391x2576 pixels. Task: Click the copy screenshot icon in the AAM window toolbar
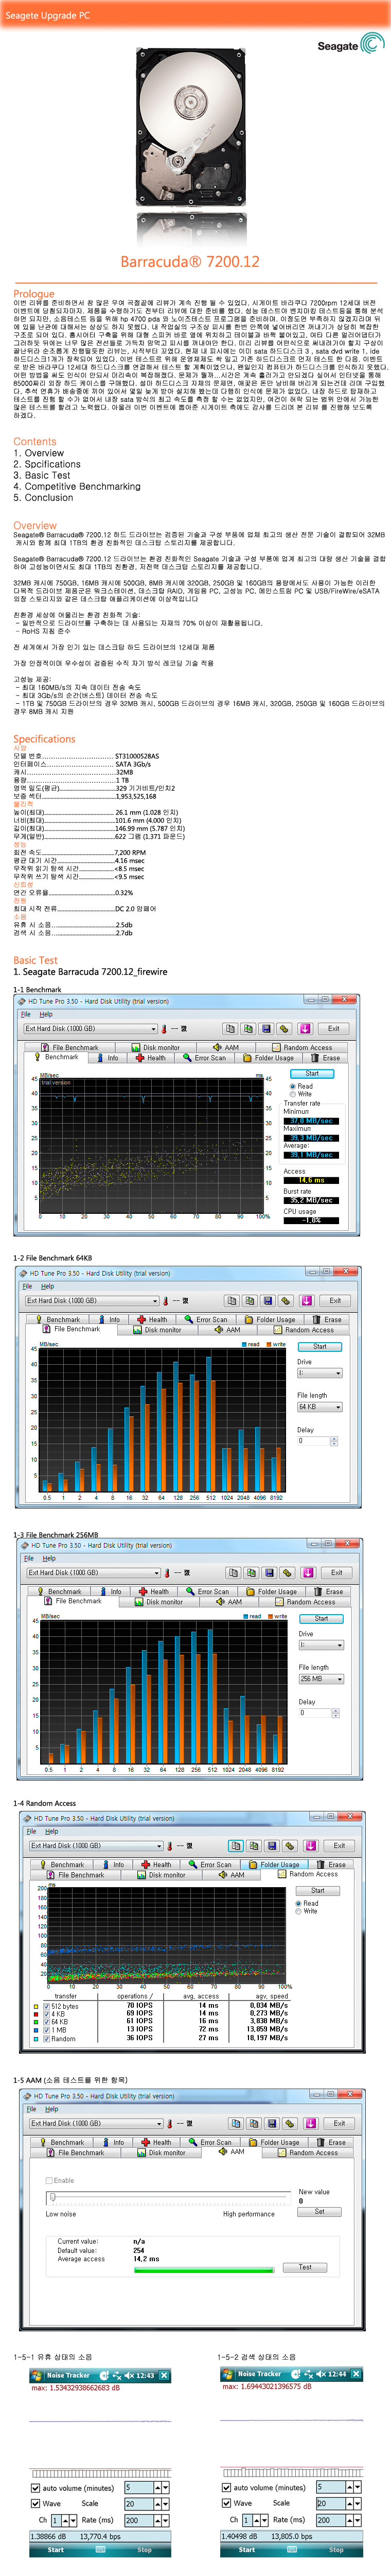pos(254,2123)
